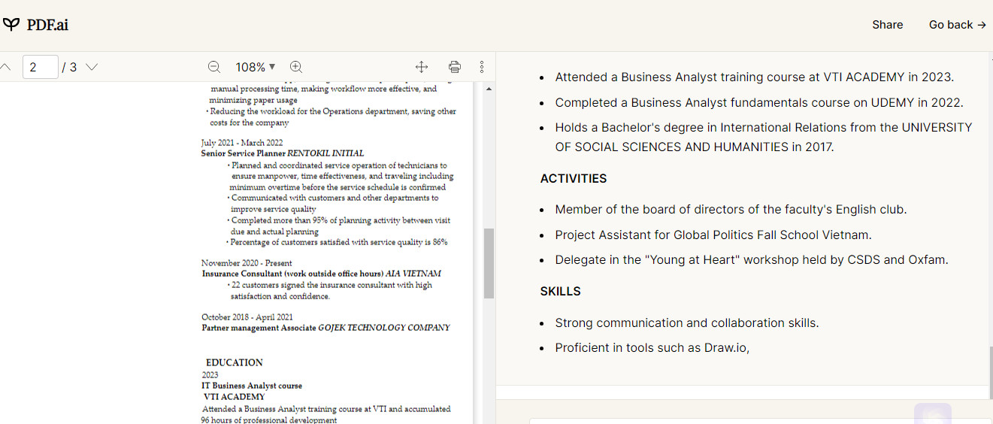Screen dimensions: 993x424
Task: Select 'Project Assistant for Global Politics' bullet
Action: [713, 235]
